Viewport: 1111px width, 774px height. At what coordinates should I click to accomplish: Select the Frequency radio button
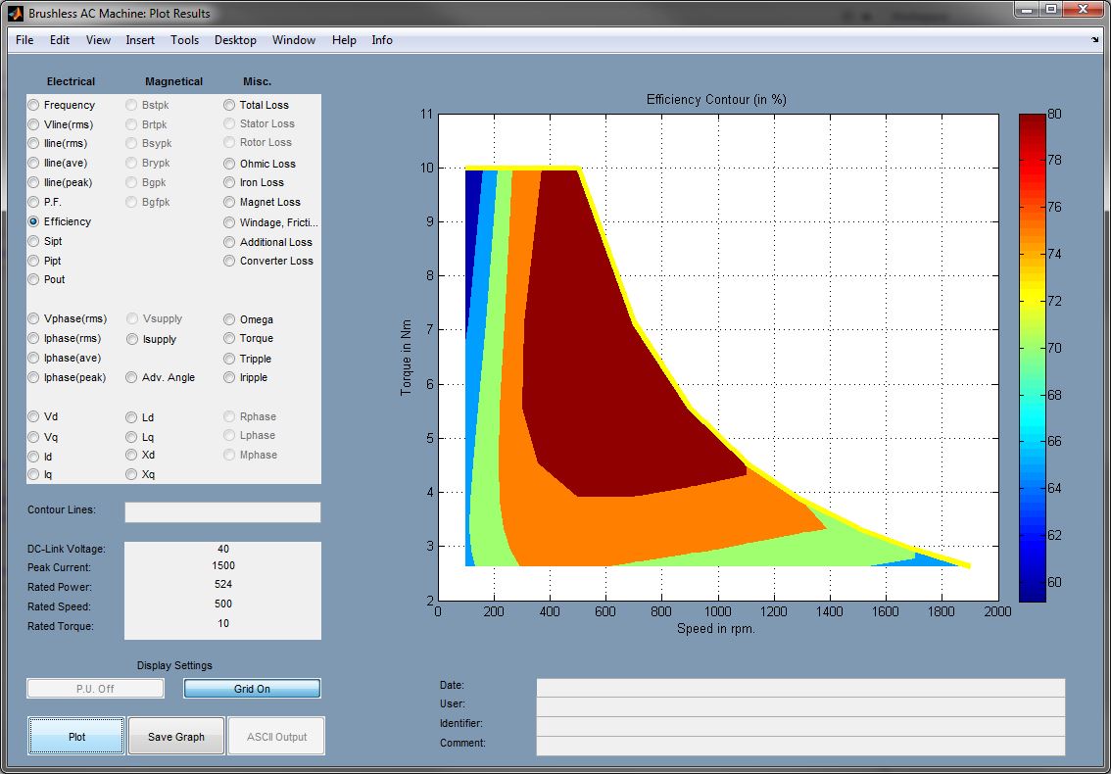(34, 105)
